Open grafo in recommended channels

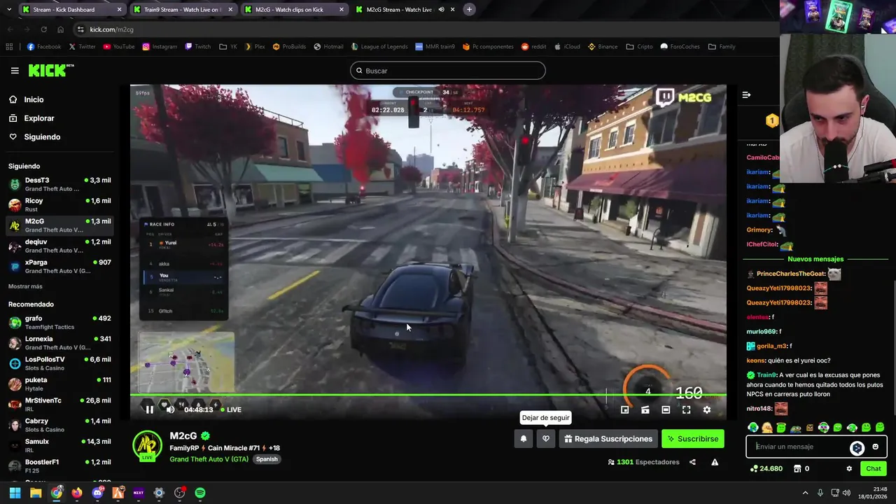[59, 322]
